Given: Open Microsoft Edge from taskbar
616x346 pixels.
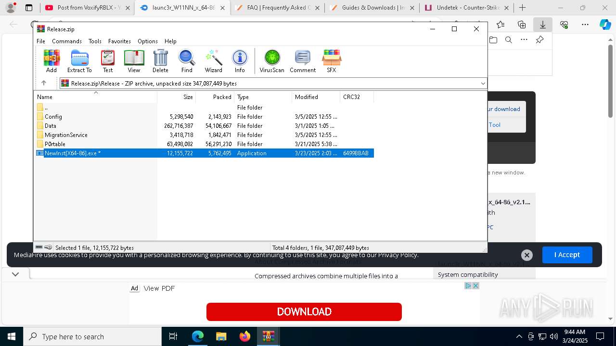Looking at the screenshot, I should coord(198,336).
